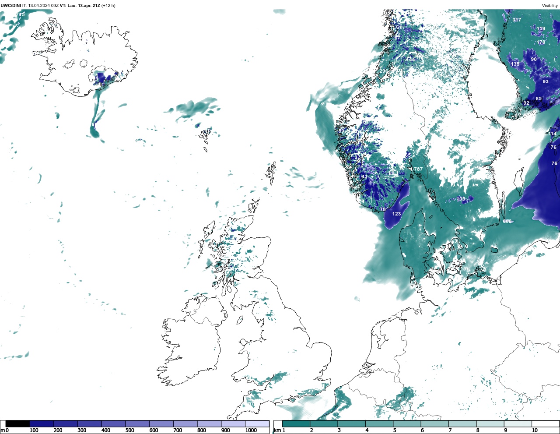Click the valid time 'Lau. 13.apr. 21Z'
Screen dimensions: 560x434
click(84, 5)
